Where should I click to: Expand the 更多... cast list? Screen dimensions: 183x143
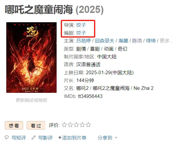tap(167, 41)
